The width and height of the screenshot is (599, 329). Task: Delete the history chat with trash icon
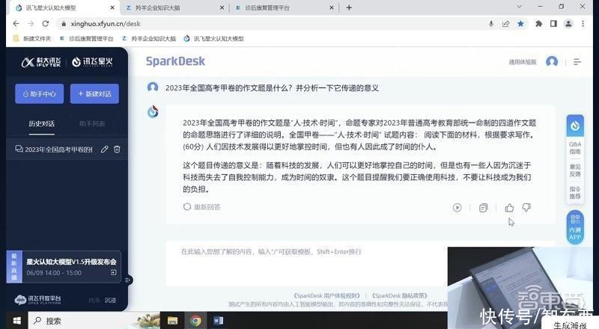pos(118,150)
